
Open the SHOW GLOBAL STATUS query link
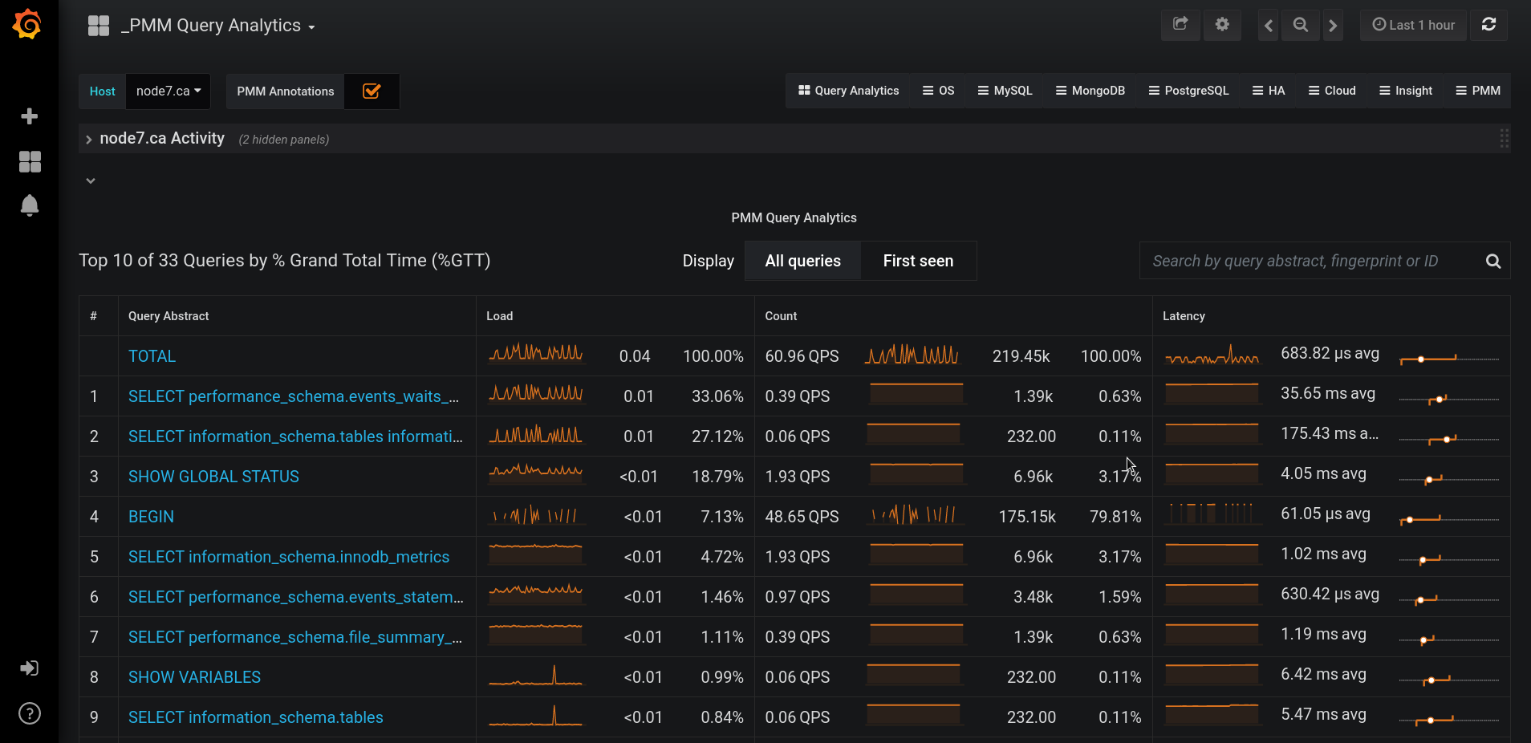point(213,477)
